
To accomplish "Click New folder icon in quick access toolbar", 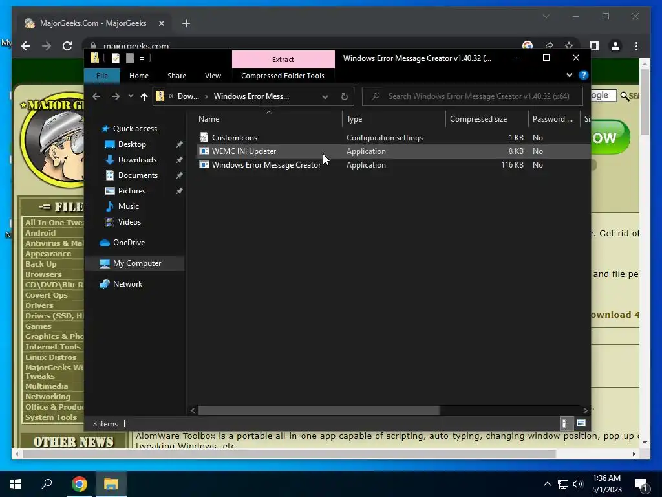I will click(x=130, y=58).
